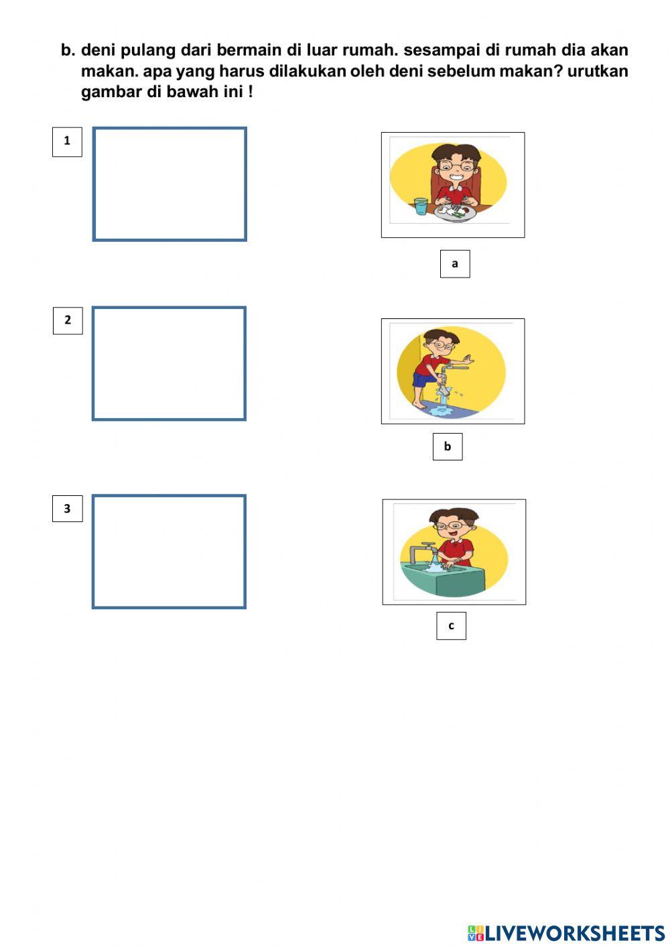Click the plate of food in picture a
The height and width of the screenshot is (947, 670).
click(455, 212)
